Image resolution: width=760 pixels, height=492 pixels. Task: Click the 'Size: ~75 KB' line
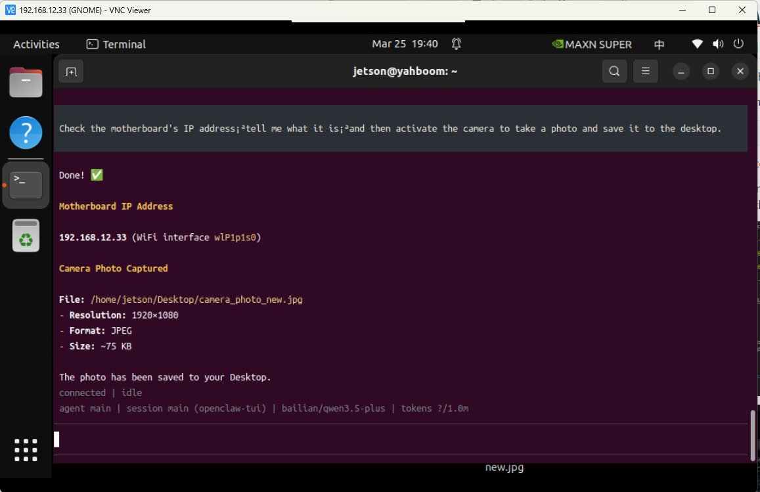(x=95, y=346)
